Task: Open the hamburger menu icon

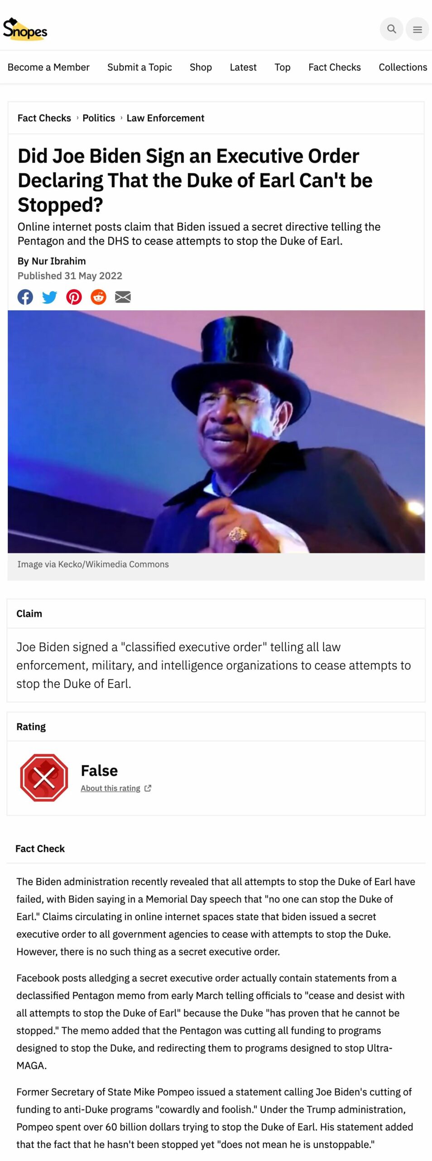Action: 417,29
